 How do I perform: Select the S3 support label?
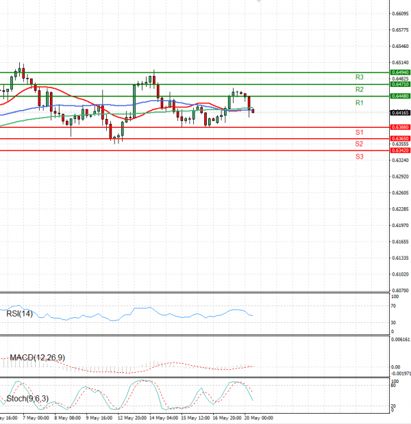[359, 157]
